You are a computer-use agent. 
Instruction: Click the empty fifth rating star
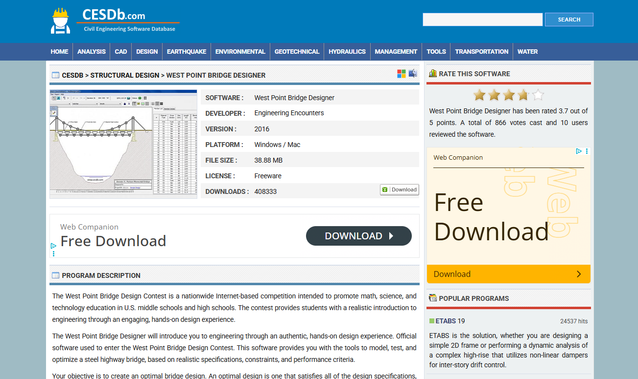pyautogui.click(x=538, y=95)
